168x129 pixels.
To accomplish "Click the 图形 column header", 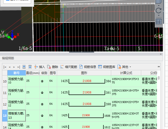I will pos(84,73).
